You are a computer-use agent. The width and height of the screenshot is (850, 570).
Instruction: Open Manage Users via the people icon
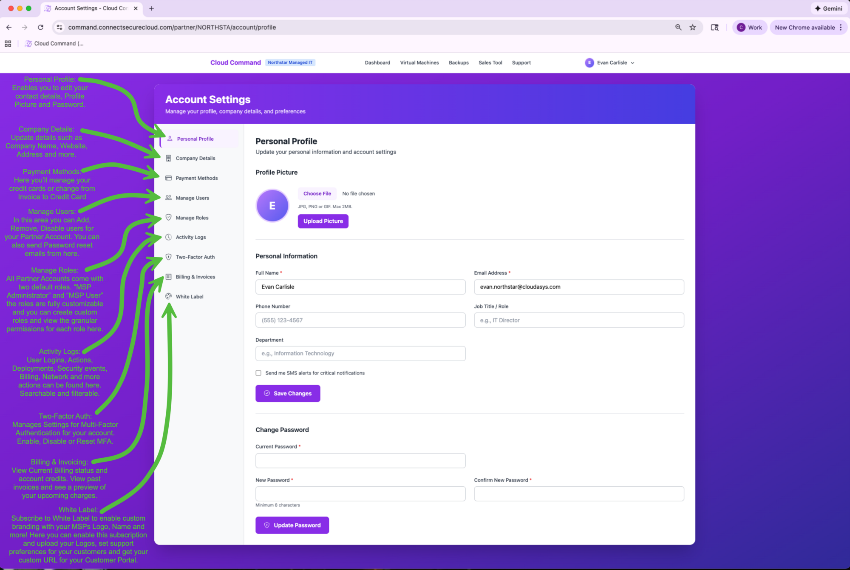click(x=168, y=197)
